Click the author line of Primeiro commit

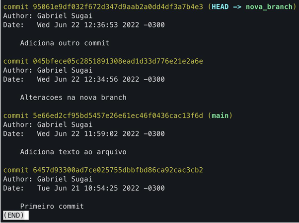tap(48, 179)
